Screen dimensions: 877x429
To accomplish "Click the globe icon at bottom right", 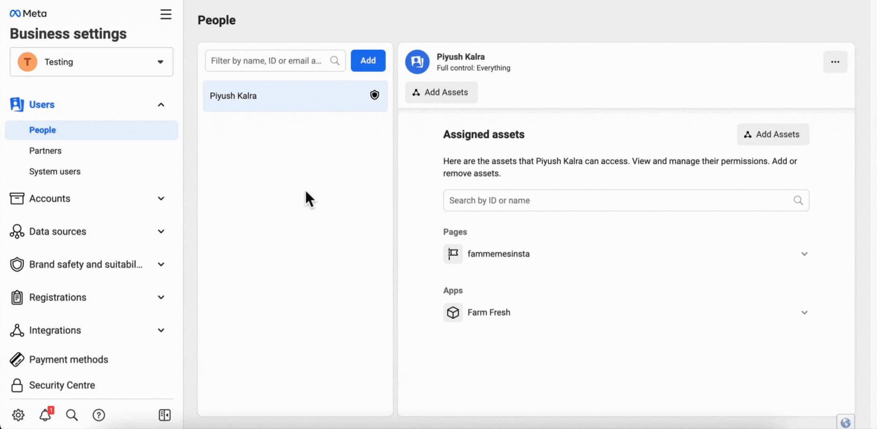I will [x=846, y=422].
